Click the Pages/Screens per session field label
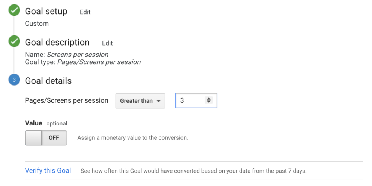 [66, 100]
